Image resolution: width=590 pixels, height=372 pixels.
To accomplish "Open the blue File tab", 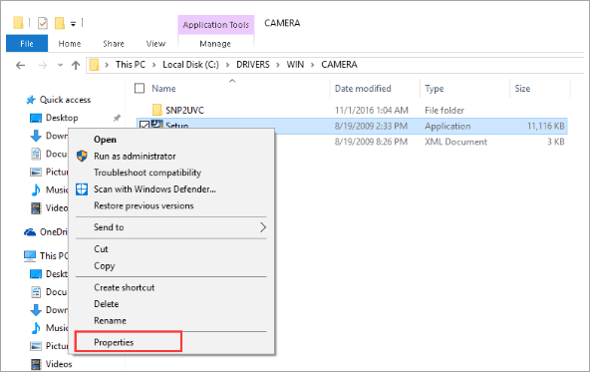I will 27,43.
